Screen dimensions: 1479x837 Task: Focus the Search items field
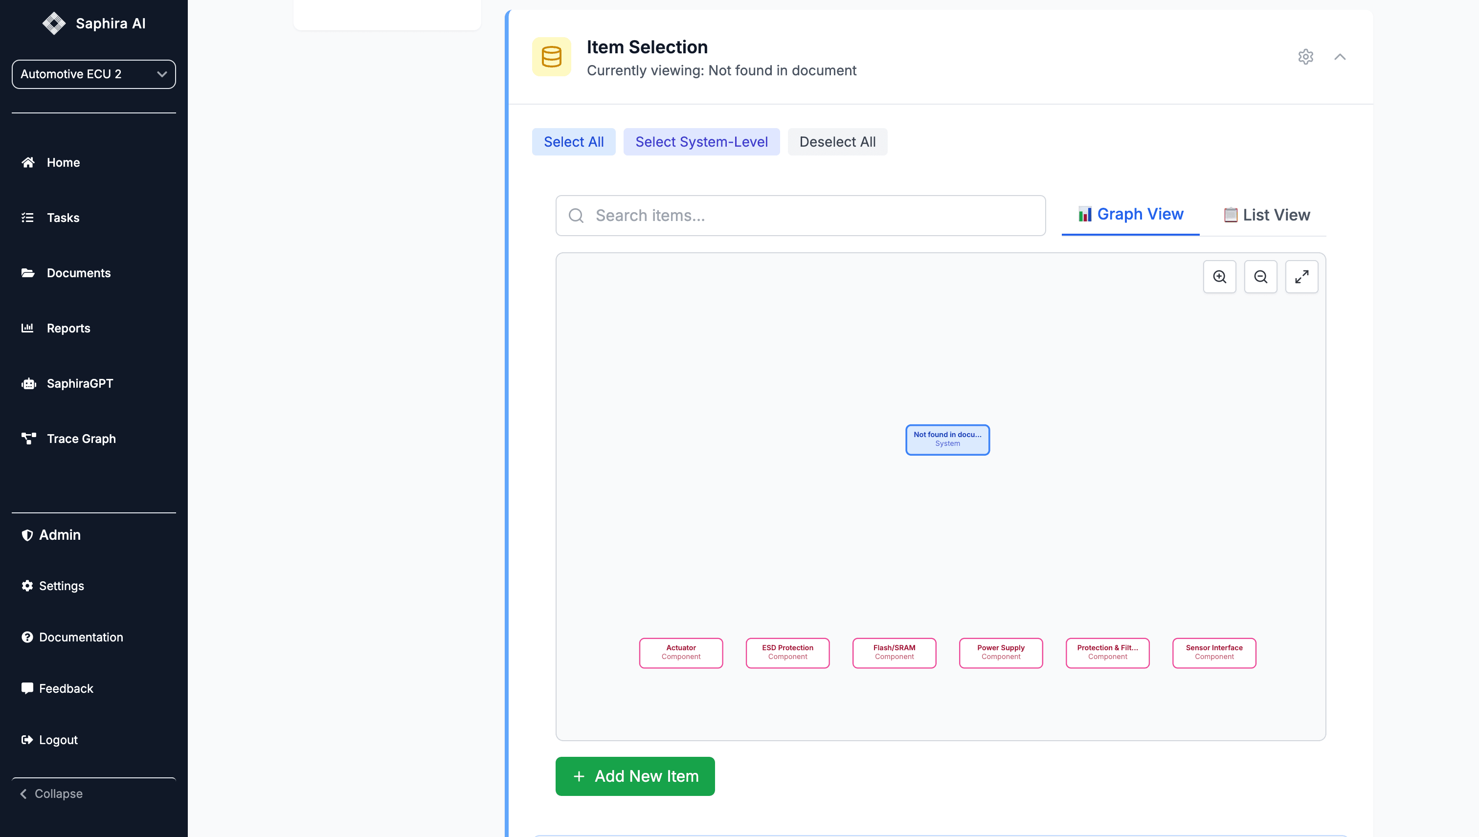click(x=800, y=216)
